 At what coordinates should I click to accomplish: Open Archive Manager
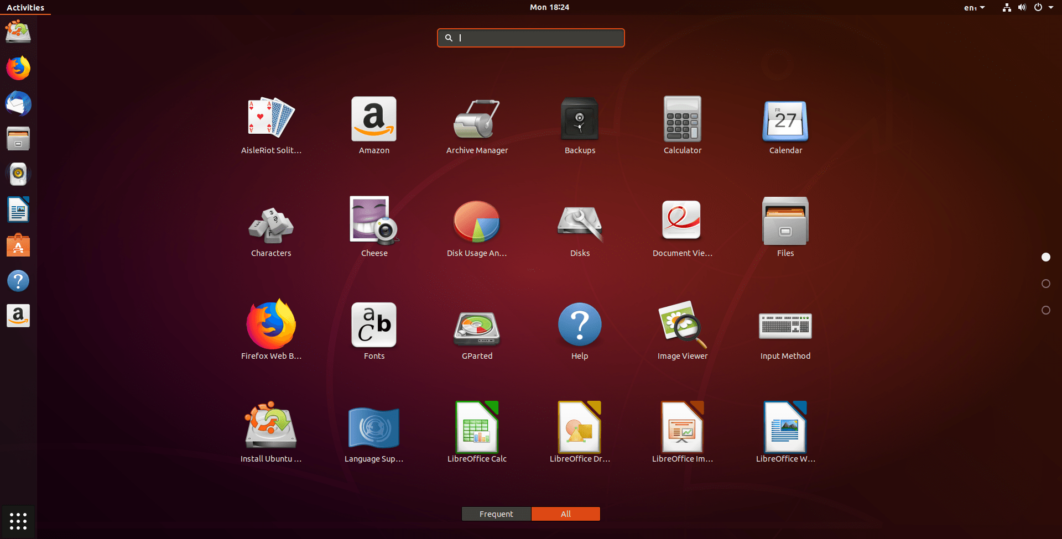[x=477, y=125]
